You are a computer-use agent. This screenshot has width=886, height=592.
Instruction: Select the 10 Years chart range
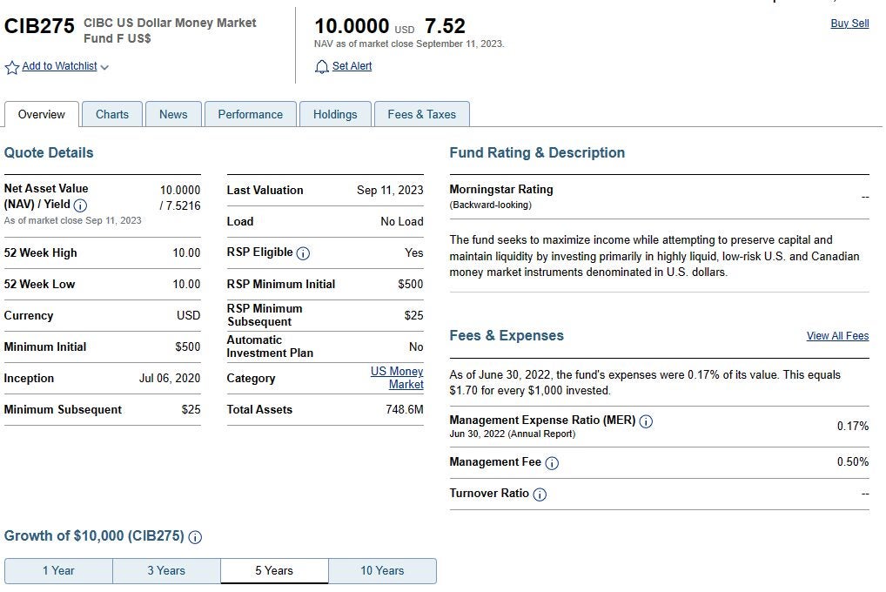[382, 570]
